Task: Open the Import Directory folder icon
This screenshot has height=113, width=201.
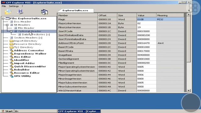Action: [x=12, y=41]
